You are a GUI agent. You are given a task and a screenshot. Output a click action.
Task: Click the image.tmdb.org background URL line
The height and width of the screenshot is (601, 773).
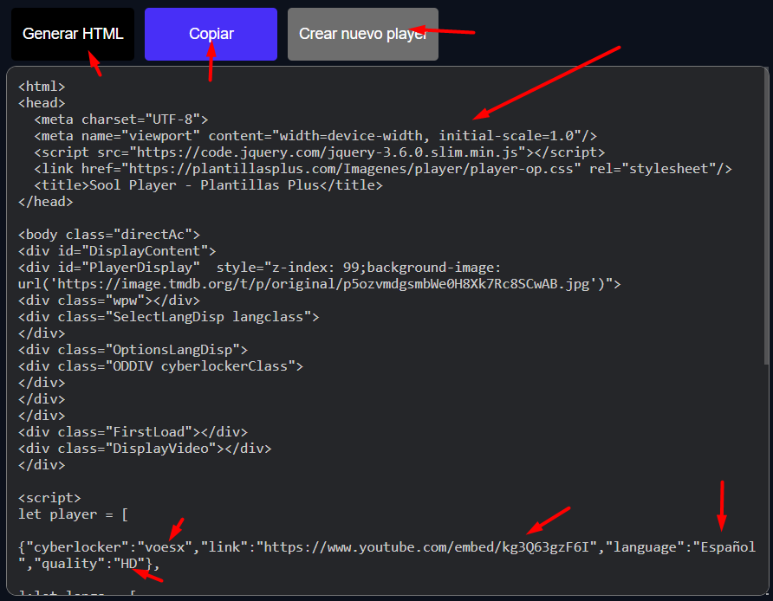tap(320, 284)
